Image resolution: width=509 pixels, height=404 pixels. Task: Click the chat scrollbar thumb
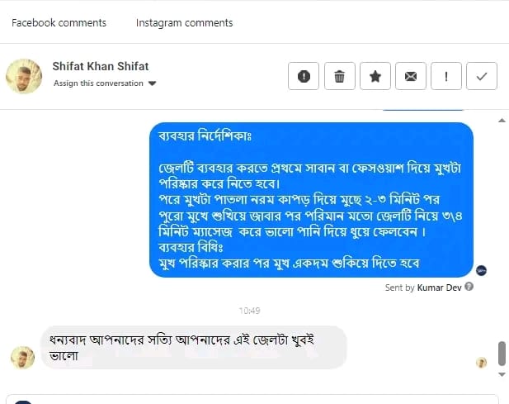(x=500, y=354)
